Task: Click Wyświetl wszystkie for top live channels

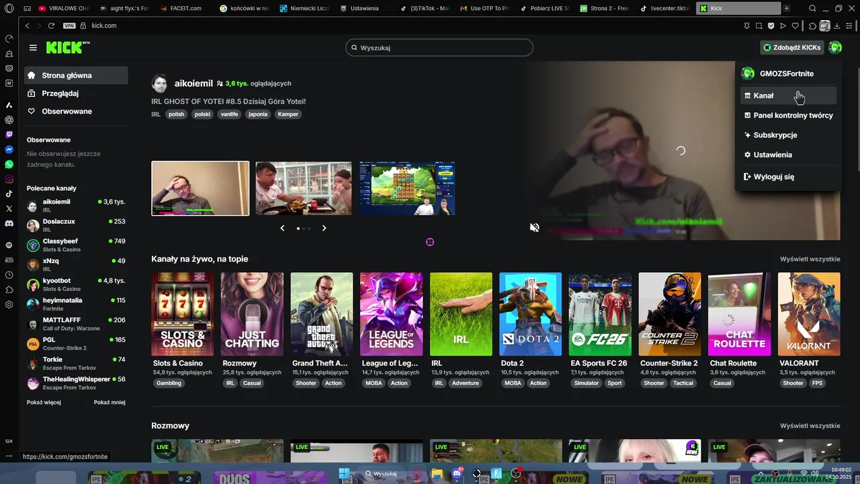Action: pyautogui.click(x=810, y=259)
